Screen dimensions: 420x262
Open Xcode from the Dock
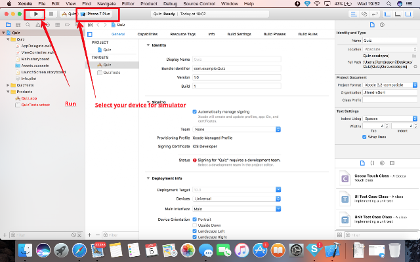pyautogui.click(x=332, y=251)
